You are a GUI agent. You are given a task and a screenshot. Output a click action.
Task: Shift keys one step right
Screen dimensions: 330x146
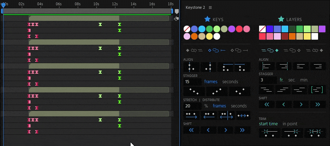click(226, 130)
